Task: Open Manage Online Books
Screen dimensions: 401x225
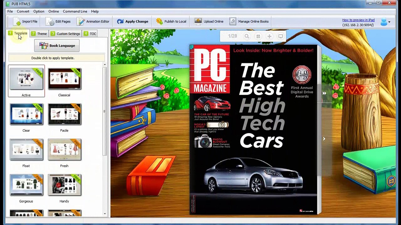Action: point(249,22)
